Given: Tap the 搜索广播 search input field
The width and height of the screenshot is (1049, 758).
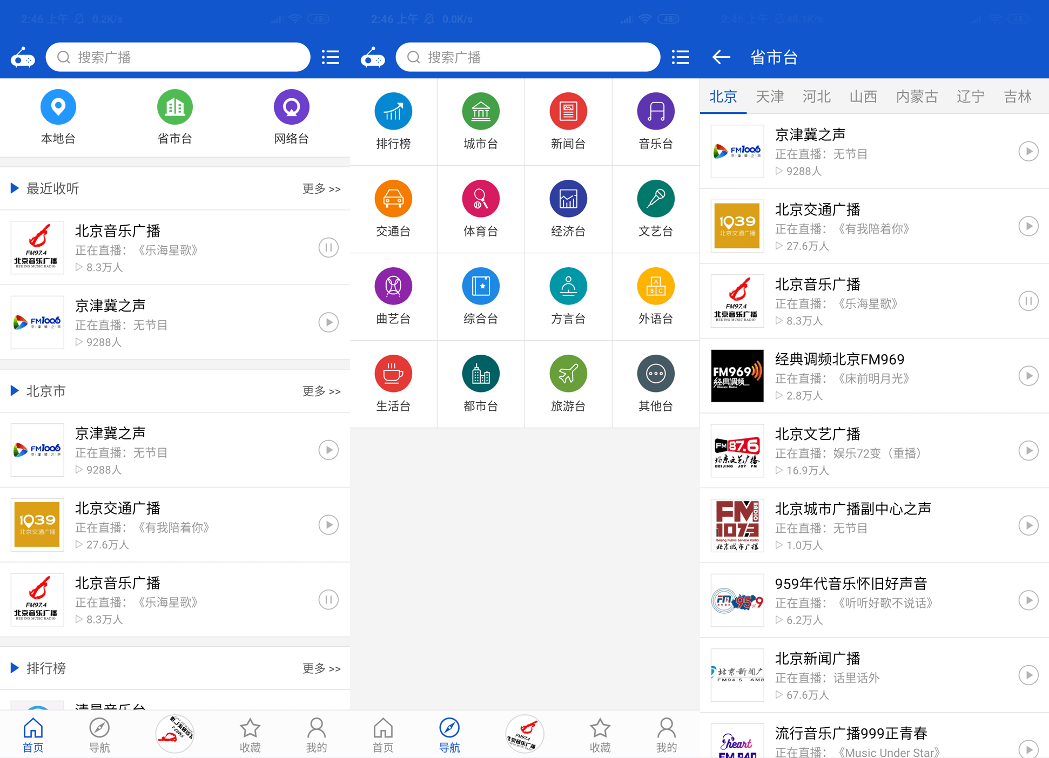Looking at the screenshot, I should point(178,57).
